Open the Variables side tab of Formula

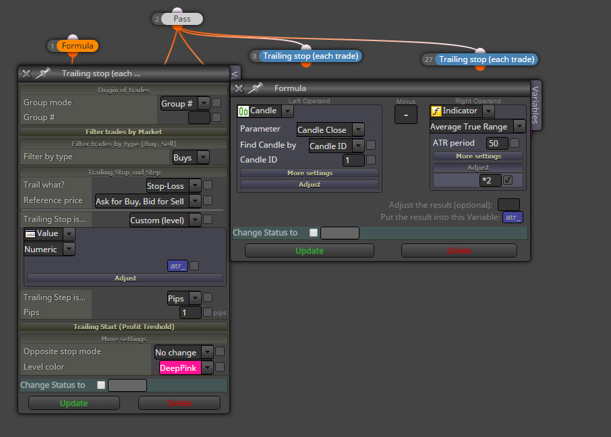[x=535, y=105]
